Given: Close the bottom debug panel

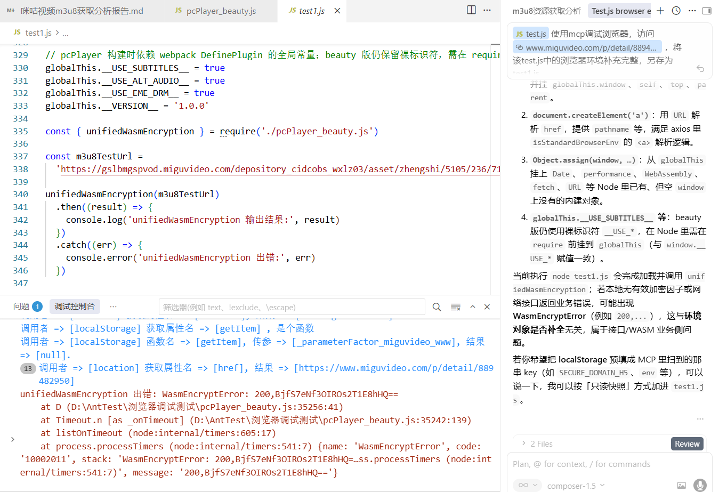Looking at the screenshot, I should pos(487,307).
